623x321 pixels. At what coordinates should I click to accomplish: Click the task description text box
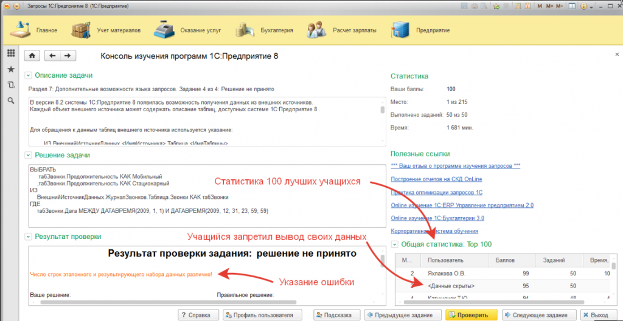[207, 122]
